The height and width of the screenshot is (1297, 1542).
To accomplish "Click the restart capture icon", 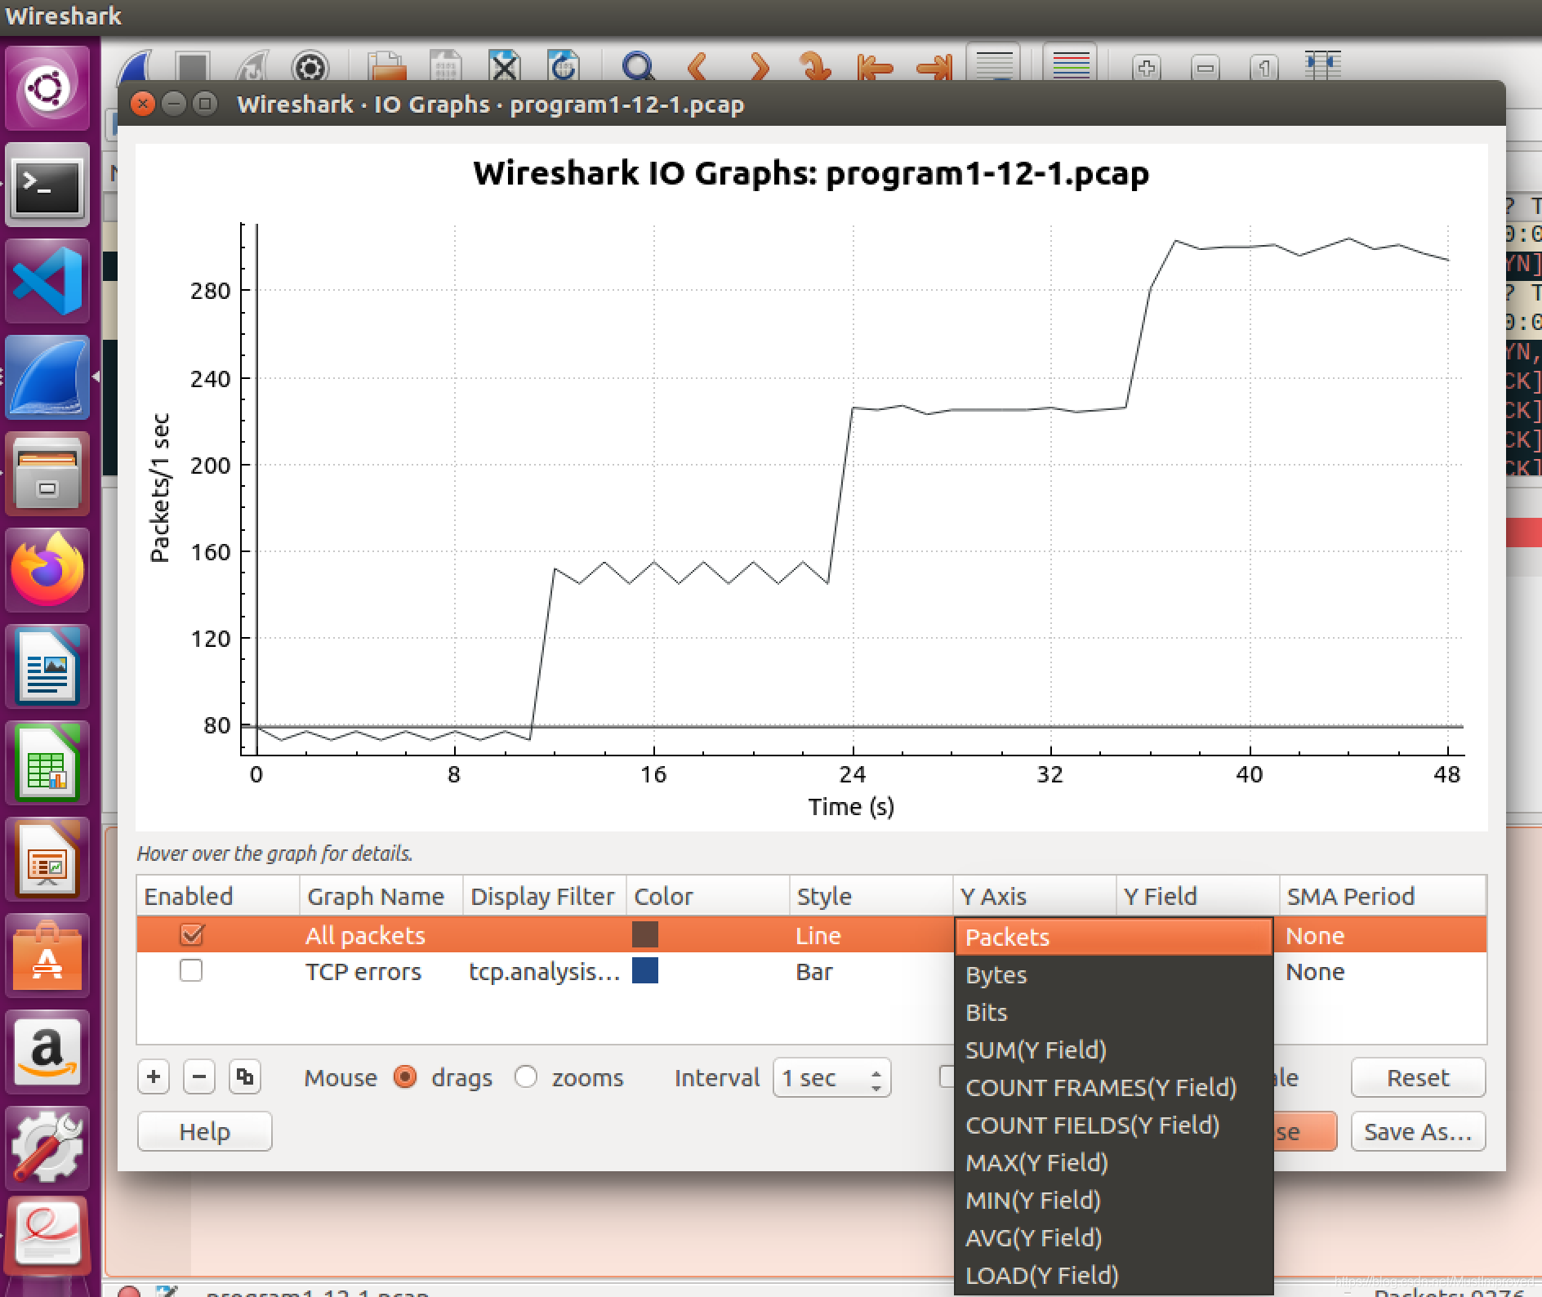I will 252,66.
